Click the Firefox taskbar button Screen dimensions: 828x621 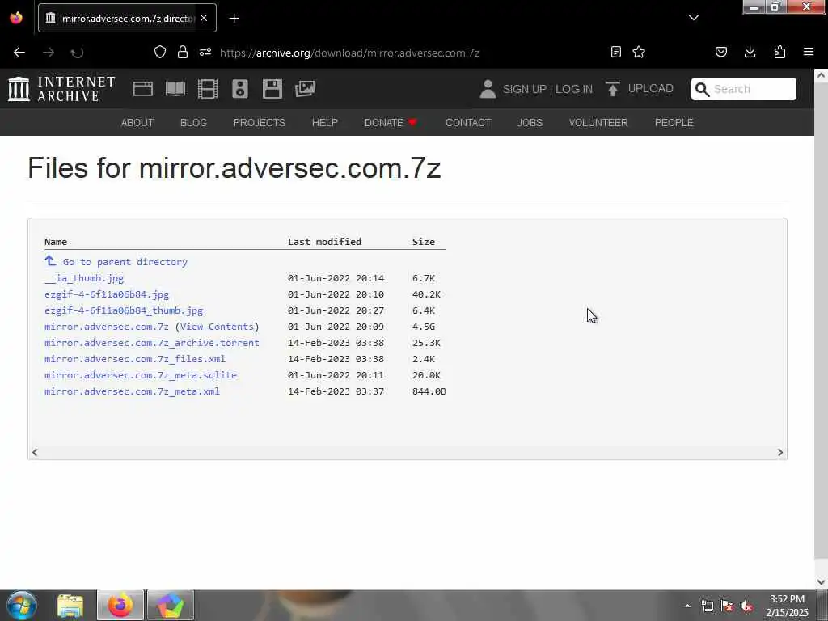120,605
